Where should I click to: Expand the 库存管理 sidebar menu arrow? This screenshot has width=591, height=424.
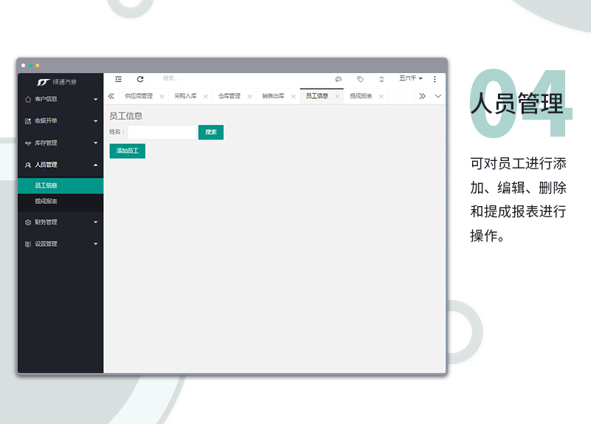point(96,143)
